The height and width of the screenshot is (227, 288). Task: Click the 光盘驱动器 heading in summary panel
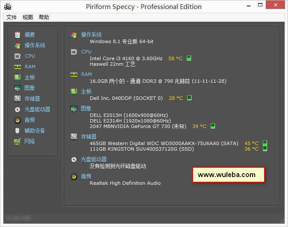(x=94, y=159)
